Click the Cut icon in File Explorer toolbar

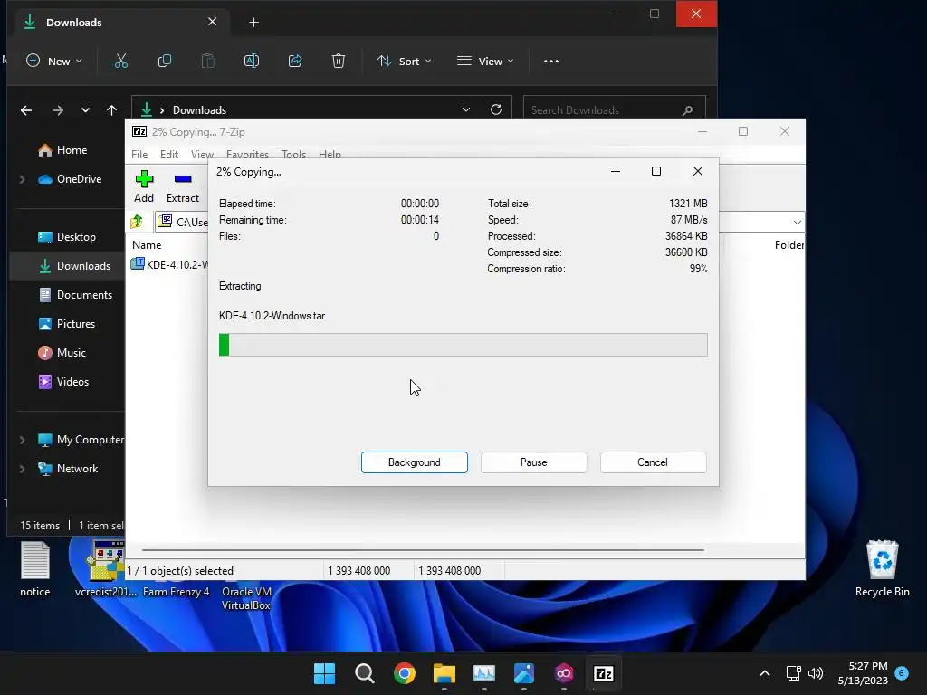pyautogui.click(x=121, y=61)
